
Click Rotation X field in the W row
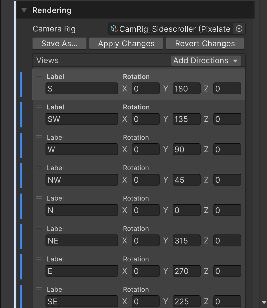coord(146,149)
